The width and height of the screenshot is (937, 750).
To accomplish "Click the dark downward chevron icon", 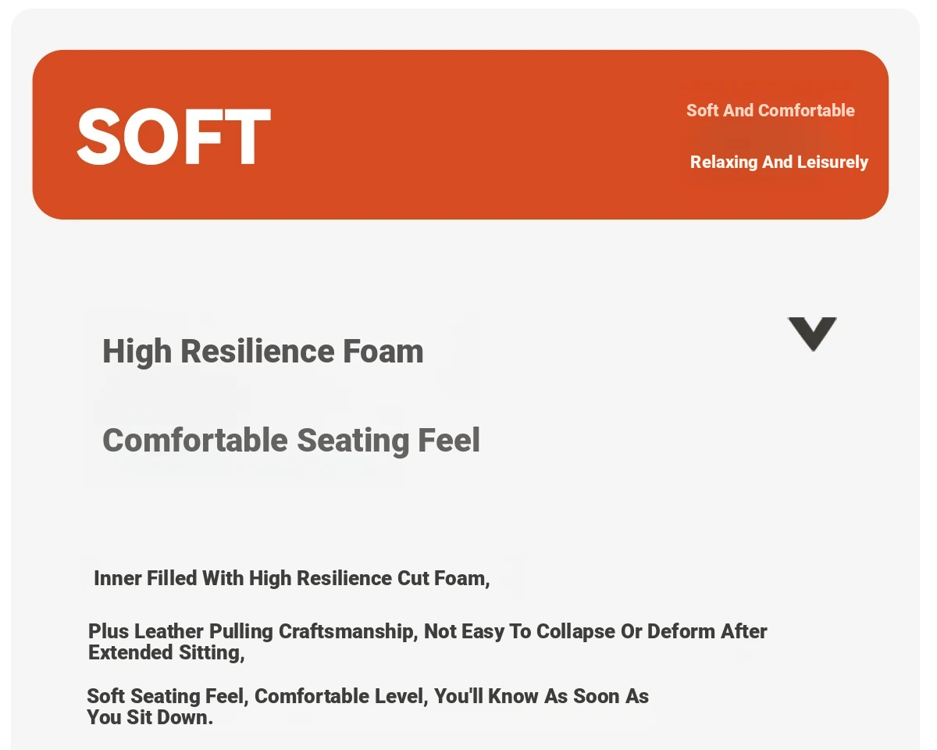I will (812, 334).
